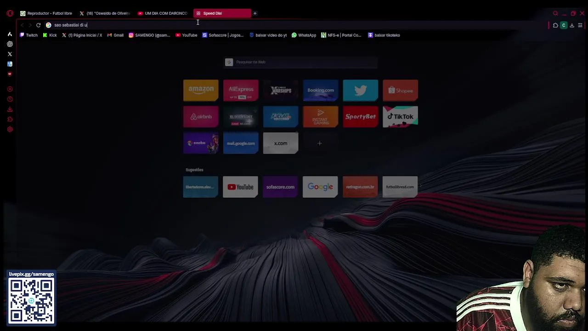Open a new tab with plus button
The width and height of the screenshot is (588, 331).
click(255, 13)
